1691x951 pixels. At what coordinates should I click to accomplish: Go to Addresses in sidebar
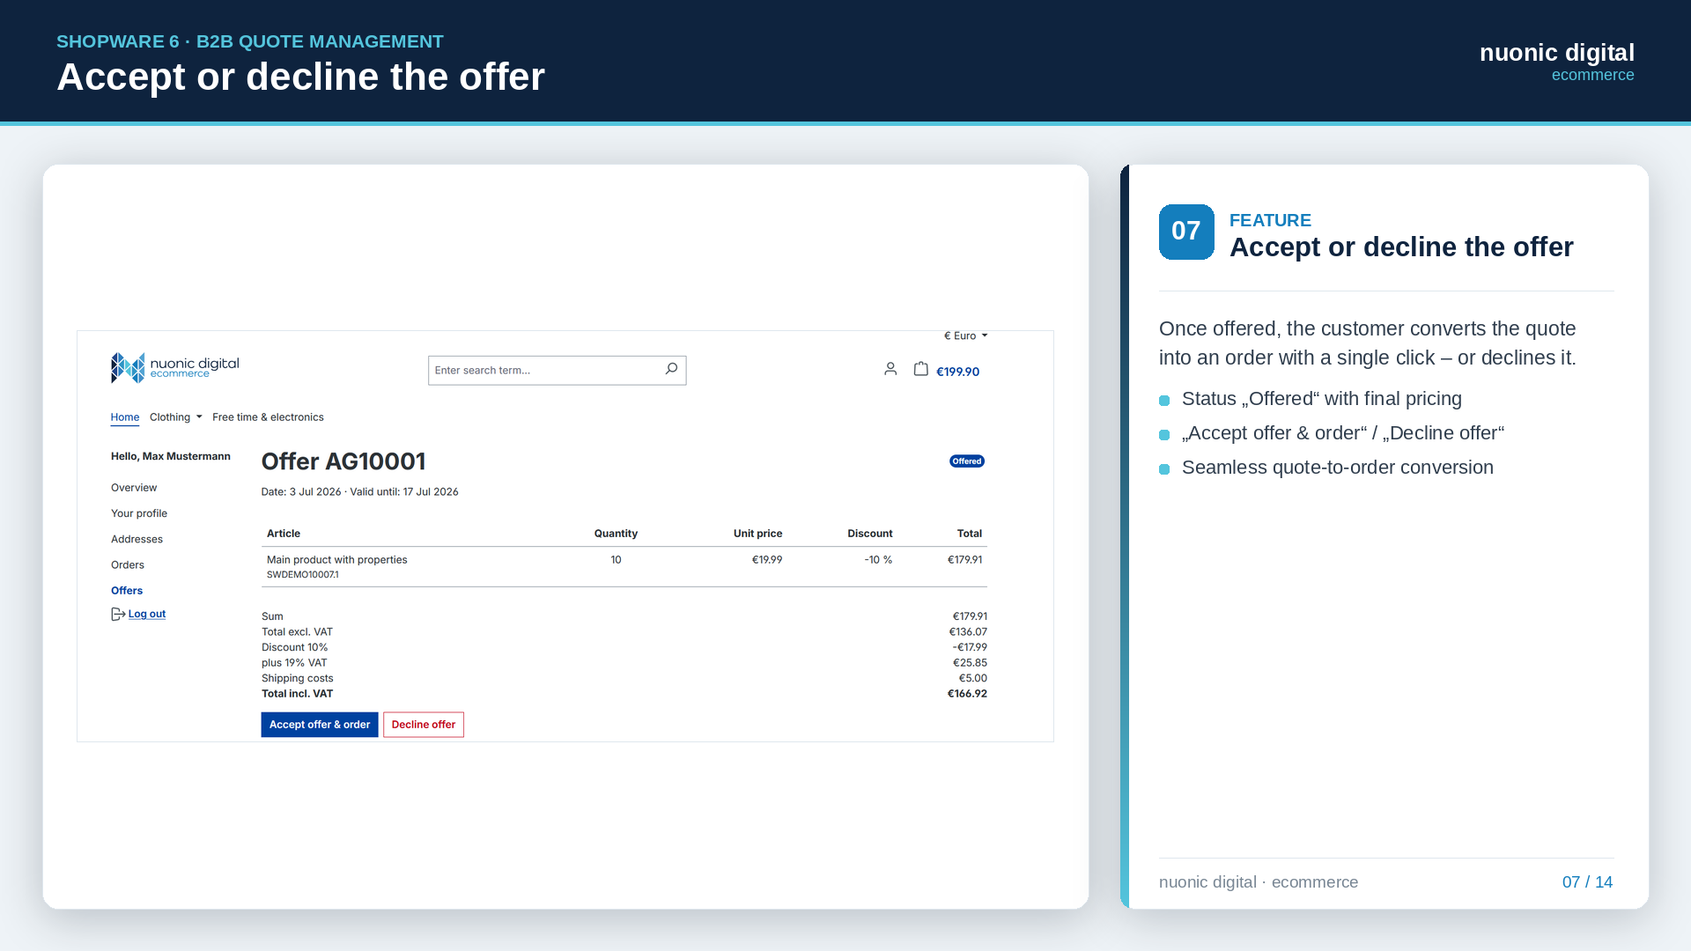pos(137,539)
